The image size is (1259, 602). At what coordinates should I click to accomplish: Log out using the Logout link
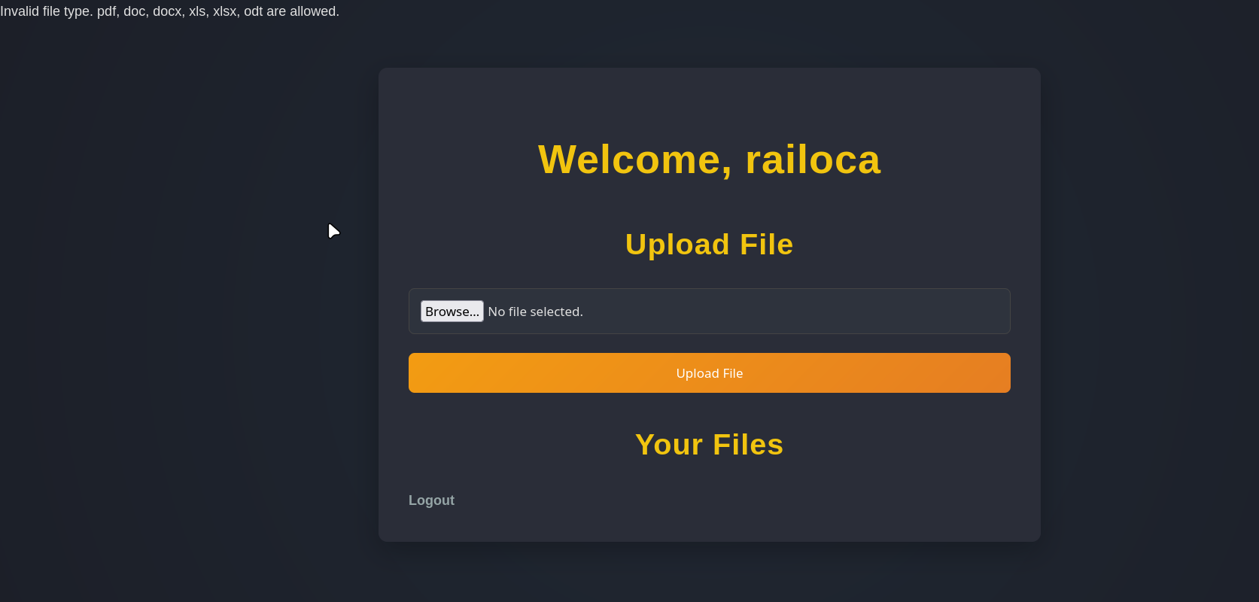tap(431, 500)
